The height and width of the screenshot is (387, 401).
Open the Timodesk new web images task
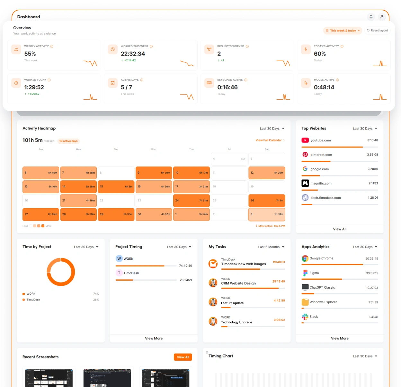246,264
